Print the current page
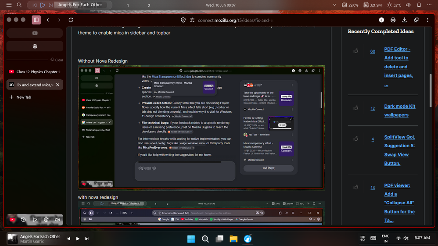Screen dimensions: 438x246 (x=393, y=20)
